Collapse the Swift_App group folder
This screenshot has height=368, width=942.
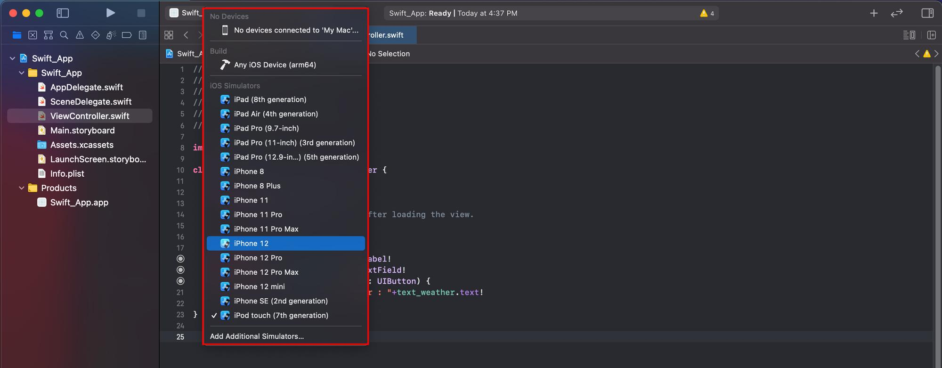[22, 73]
